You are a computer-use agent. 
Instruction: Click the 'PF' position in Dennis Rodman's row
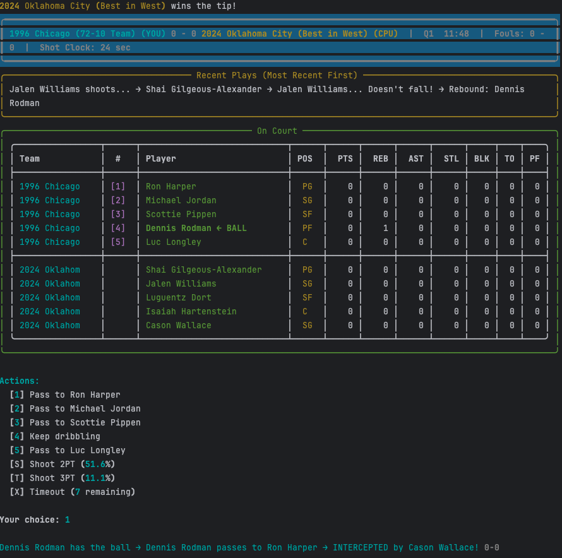[x=308, y=228]
